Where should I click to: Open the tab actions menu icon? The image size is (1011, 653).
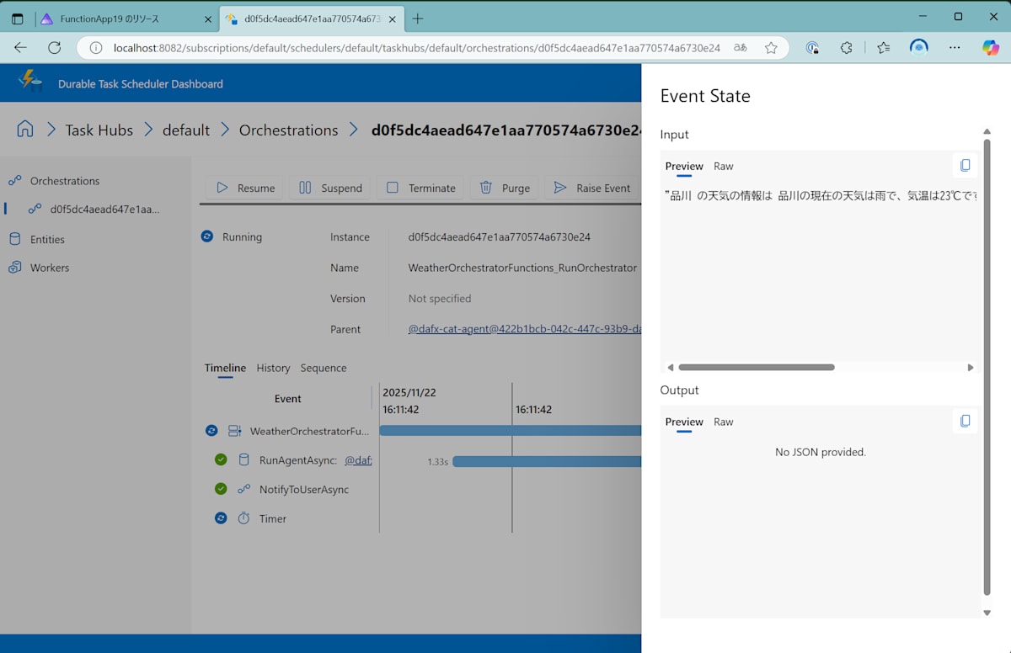tap(17, 19)
